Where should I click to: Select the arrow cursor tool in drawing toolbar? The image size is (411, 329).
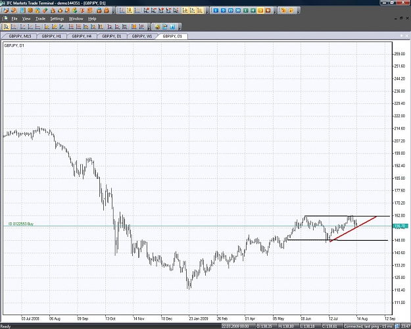tap(7, 26)
